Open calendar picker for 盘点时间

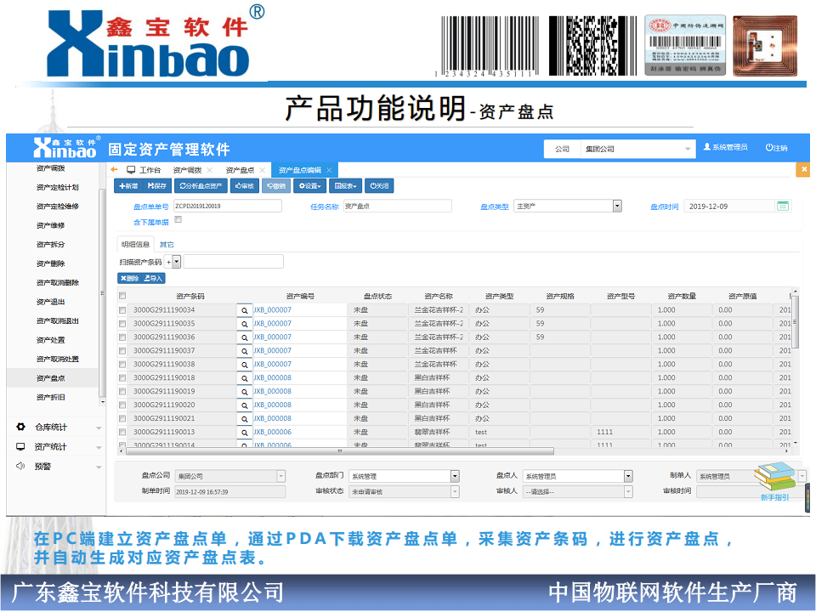782,206
